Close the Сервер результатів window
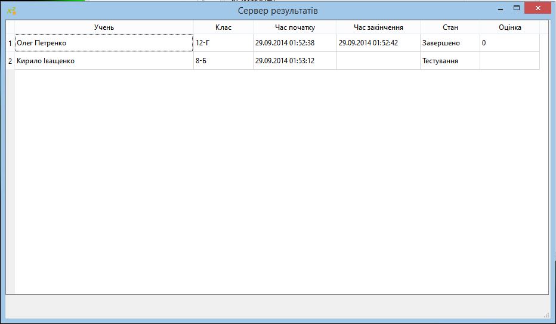The image size is (556, 324). coord(538,8)
